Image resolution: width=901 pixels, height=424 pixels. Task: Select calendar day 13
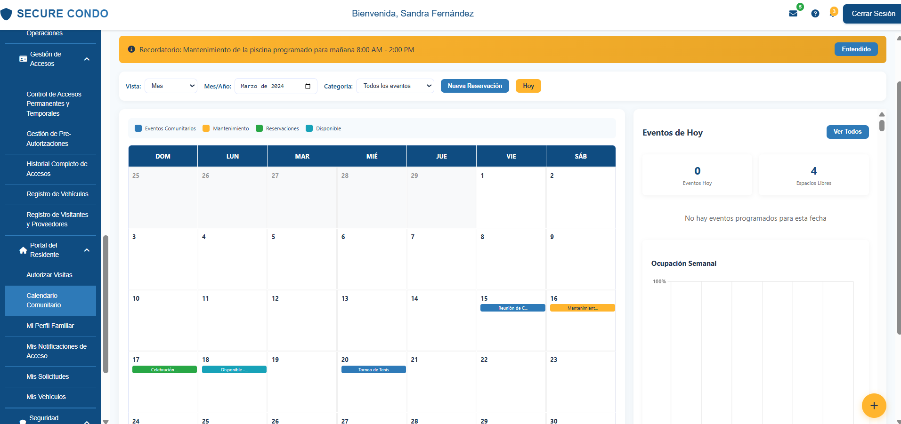(x=372, y=320)
